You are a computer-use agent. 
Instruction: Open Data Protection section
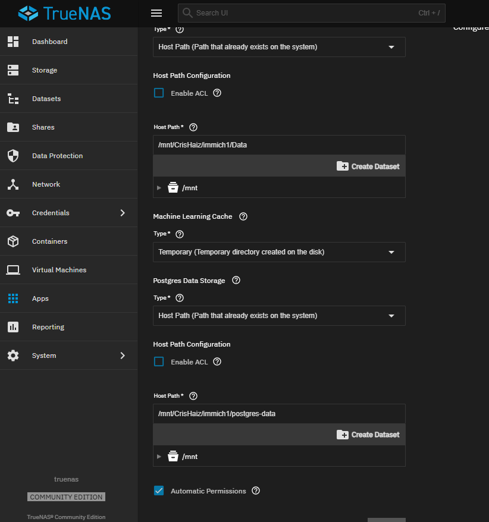pyautogui.click(x=68, y=156)
